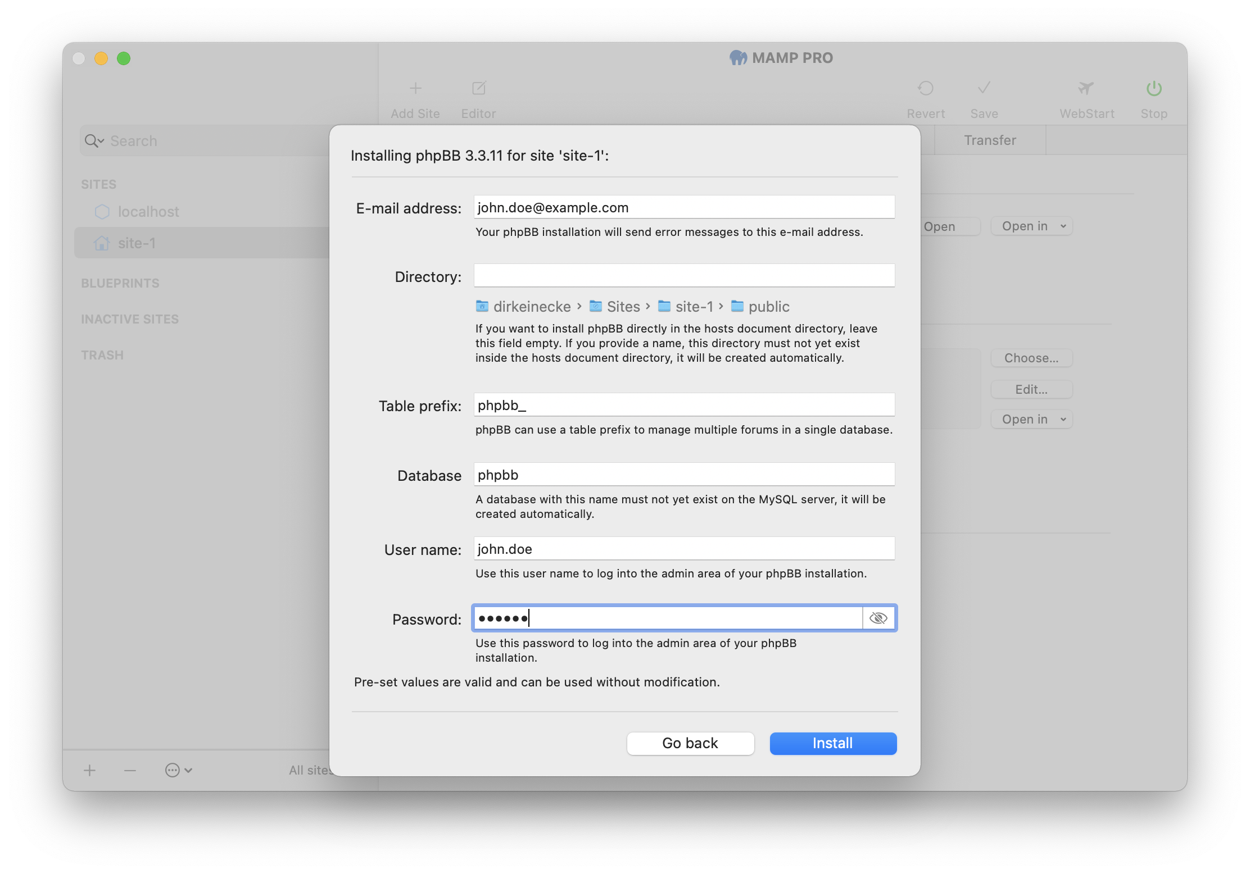Focus the Password field

668,618
